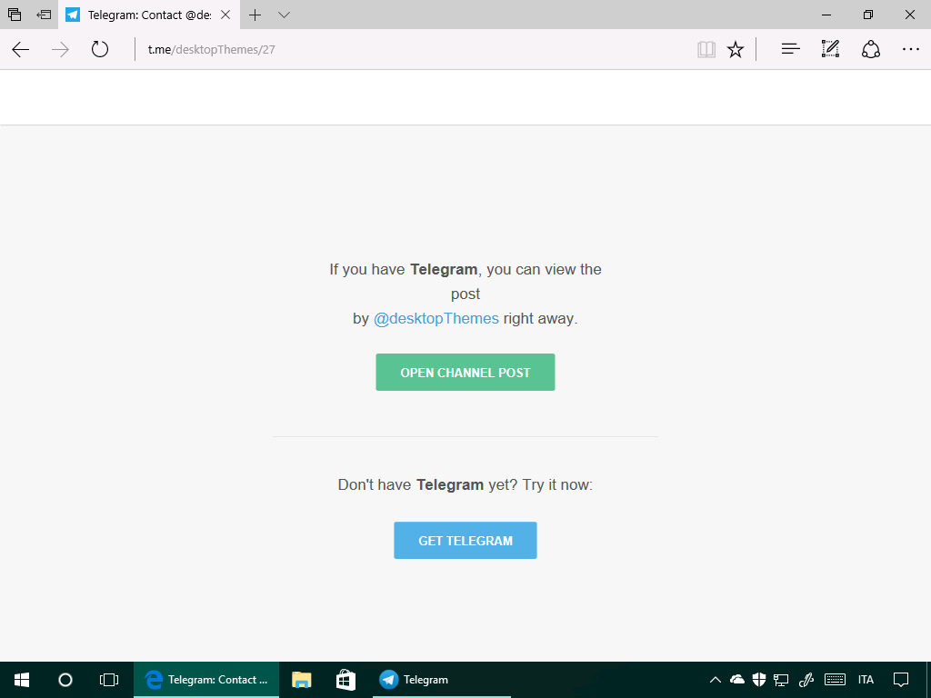Image resolution: width=931 pixels, height=698 pixels.
Task: Click the forward navigation arrow
Action: click(x=60, y=49)
